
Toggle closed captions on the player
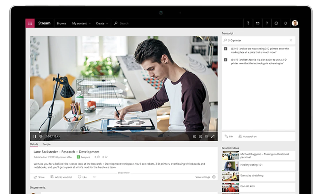(x=194, y=137)
